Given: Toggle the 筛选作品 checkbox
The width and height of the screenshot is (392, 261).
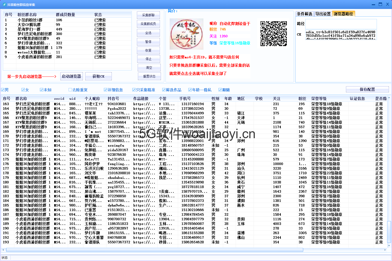Looking at the screenshot, I should point(172,90).
